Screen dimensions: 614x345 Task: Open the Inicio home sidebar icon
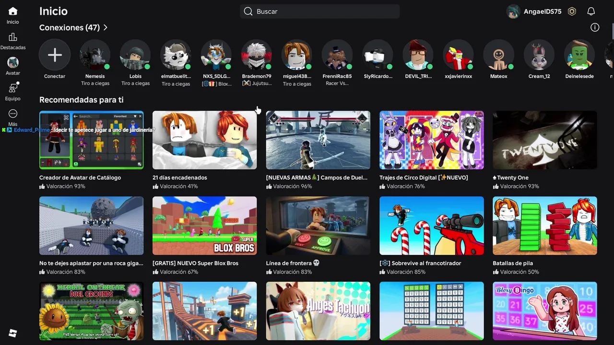pos(13,11)
